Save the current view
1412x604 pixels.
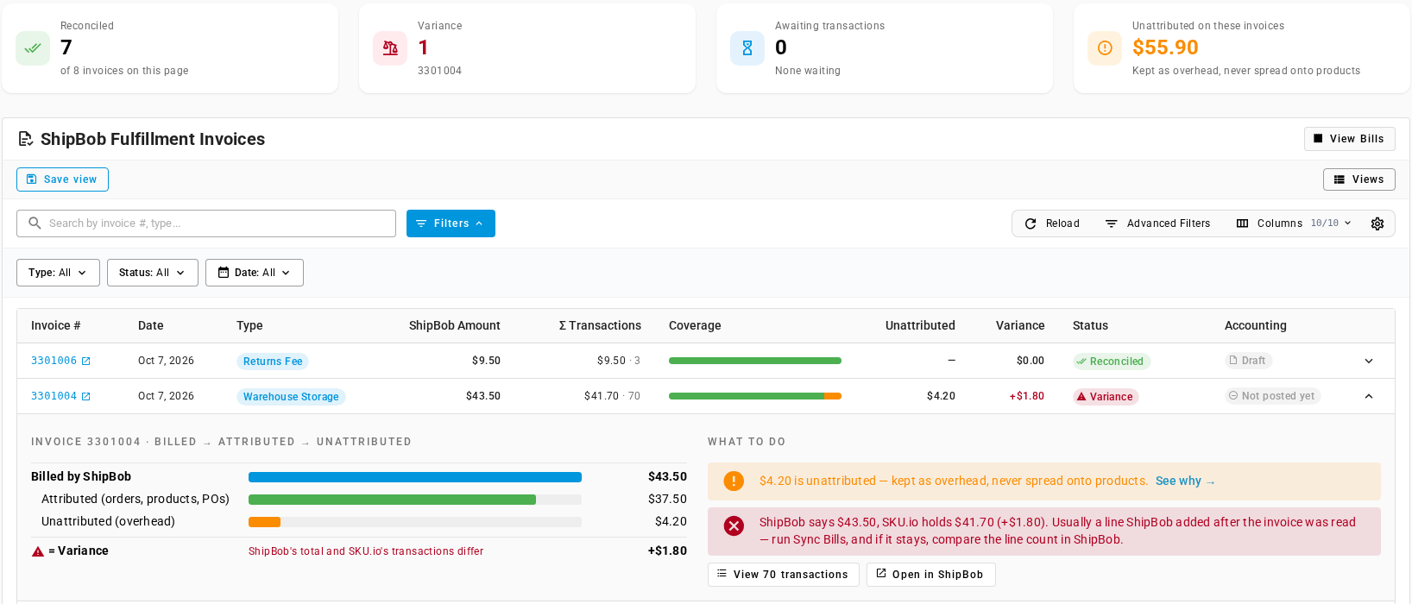(62, 179)
